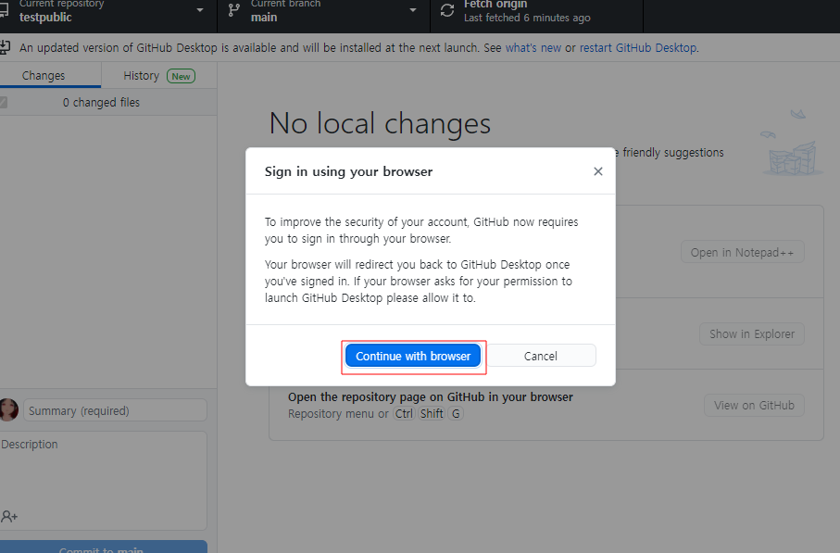The height and width of the screenshot is (553, 840).
Task: Click restart GitHub Desktop link
Action: pos(637,47)
